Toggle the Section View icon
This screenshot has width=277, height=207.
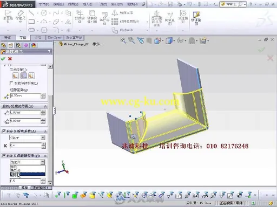tap(149, 40)
